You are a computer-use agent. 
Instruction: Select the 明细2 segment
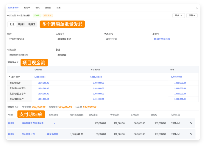pyautogui.click(x=32, y=24)
